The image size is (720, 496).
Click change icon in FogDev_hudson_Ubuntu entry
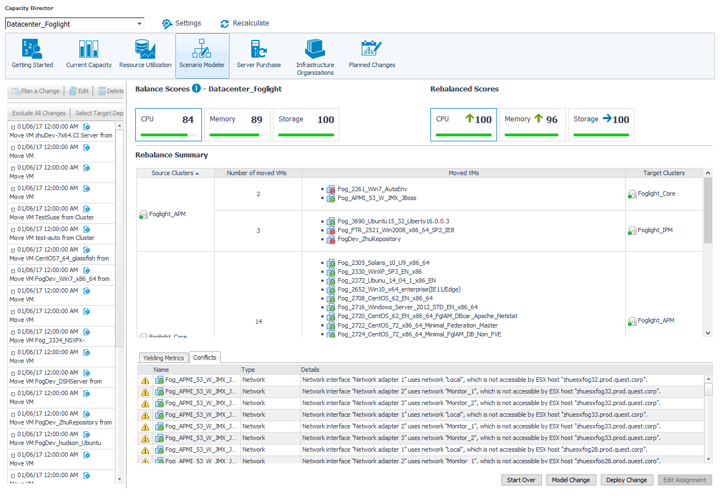[87, 434]
